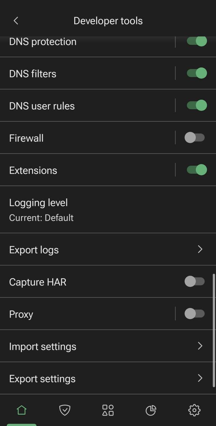Tap the Import settings chevron arrow
The width and height of the screenshot is (216, 426).
point(200,346)
